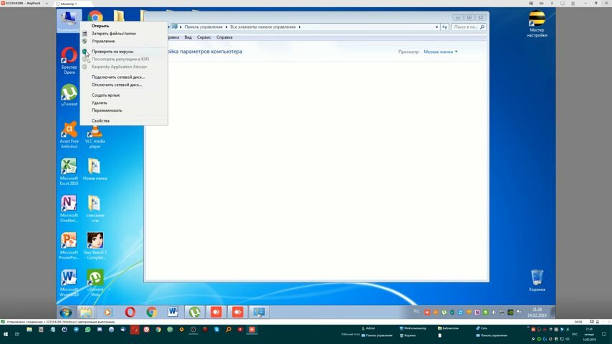Switch to Control Panel taskbar button
This screenshot has width=612, height=344.
point(259,312)
